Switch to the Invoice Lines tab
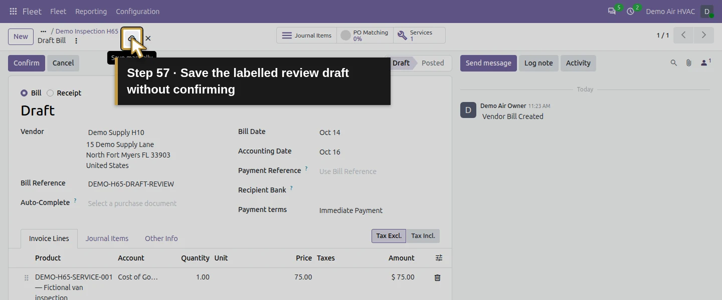 [49, 238]
